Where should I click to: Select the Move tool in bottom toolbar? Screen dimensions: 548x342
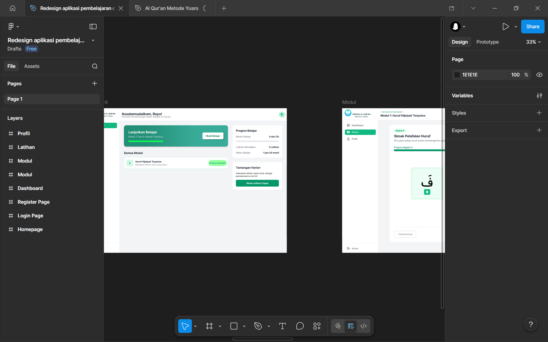pos(185,326)
